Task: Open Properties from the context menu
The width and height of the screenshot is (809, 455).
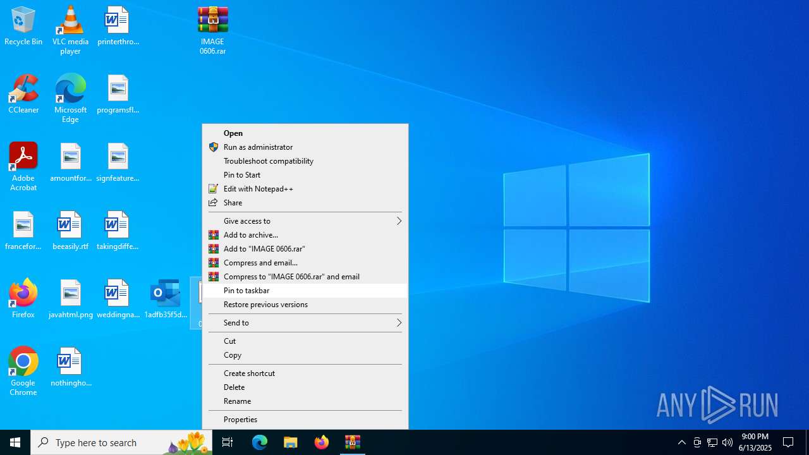Action: click(x=305, y=420)
